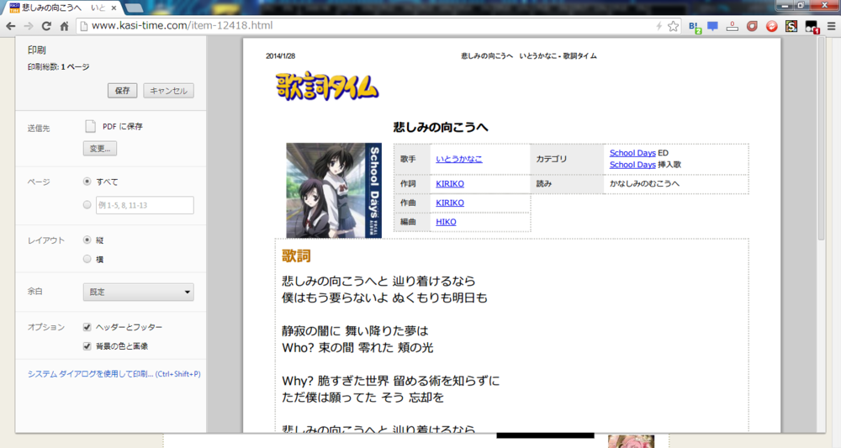Choose 横 landscape layout radio button
Image resolution: width=841 pixels, height=448 pixels.
click(87, 259)
